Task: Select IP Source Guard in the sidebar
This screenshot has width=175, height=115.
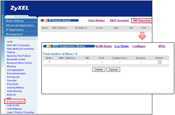Action: pyautogui.click(x=15, y=102)
